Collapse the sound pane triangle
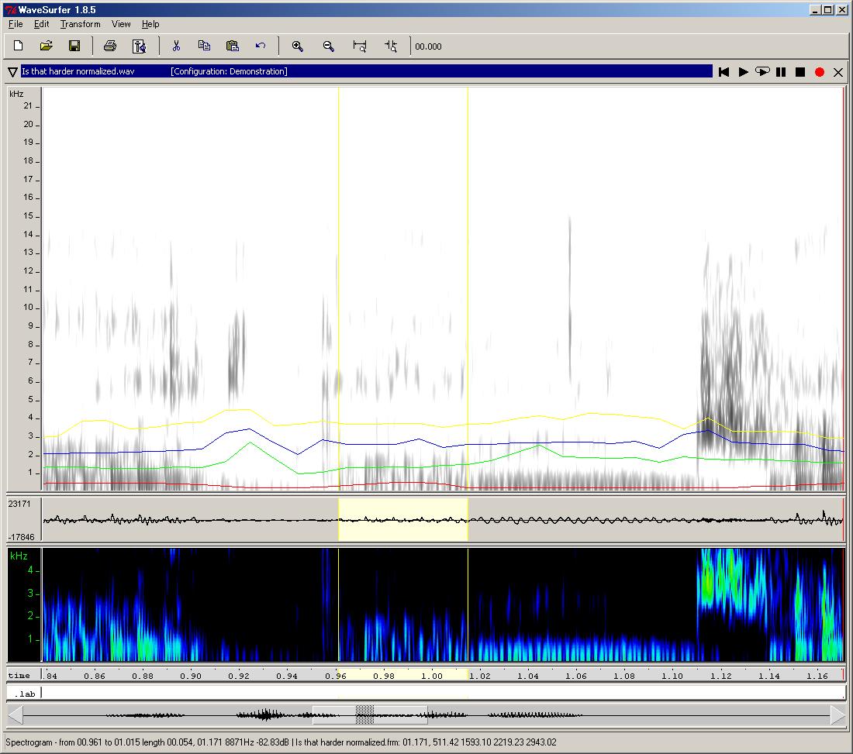Viewport: 853px width, 754px height. pos(12,72)
